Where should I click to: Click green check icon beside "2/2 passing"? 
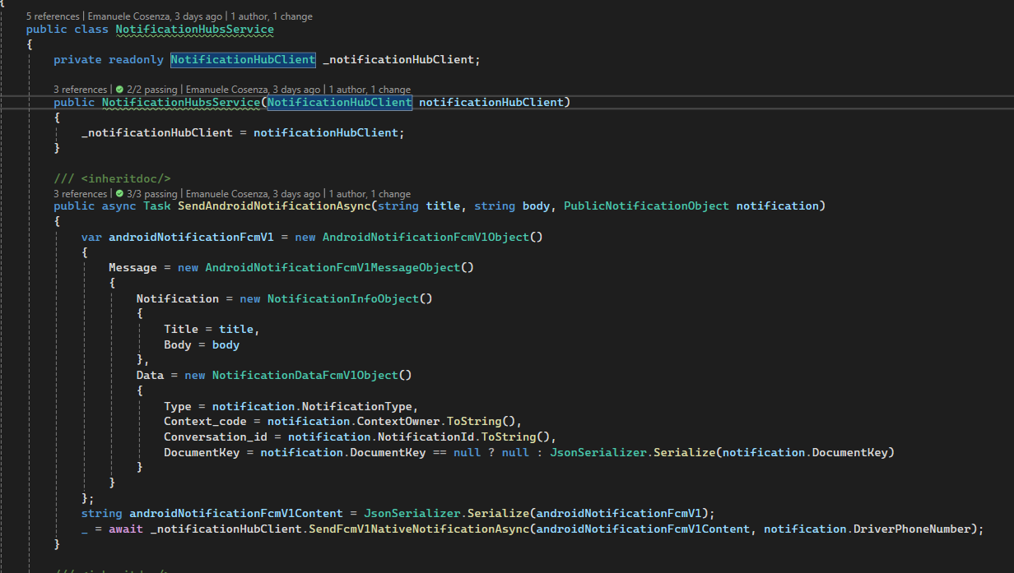120,90
